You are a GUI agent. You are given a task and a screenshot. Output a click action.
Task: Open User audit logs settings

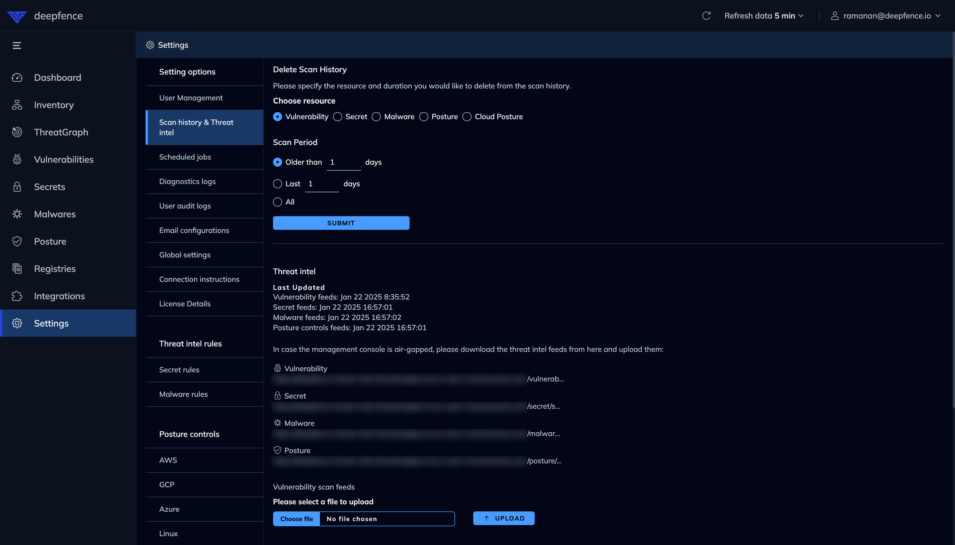click(204, 206)
